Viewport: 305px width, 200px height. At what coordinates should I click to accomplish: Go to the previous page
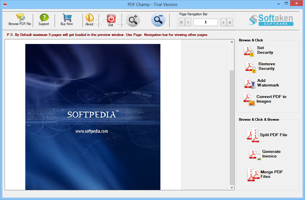pyautogui.click(x=188, y=22)
